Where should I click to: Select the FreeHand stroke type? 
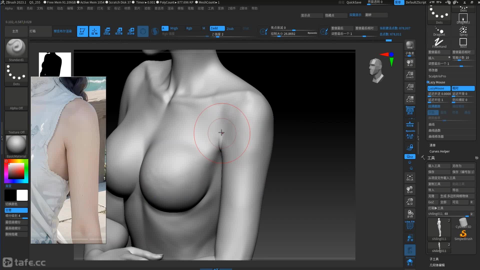point(439,43)
